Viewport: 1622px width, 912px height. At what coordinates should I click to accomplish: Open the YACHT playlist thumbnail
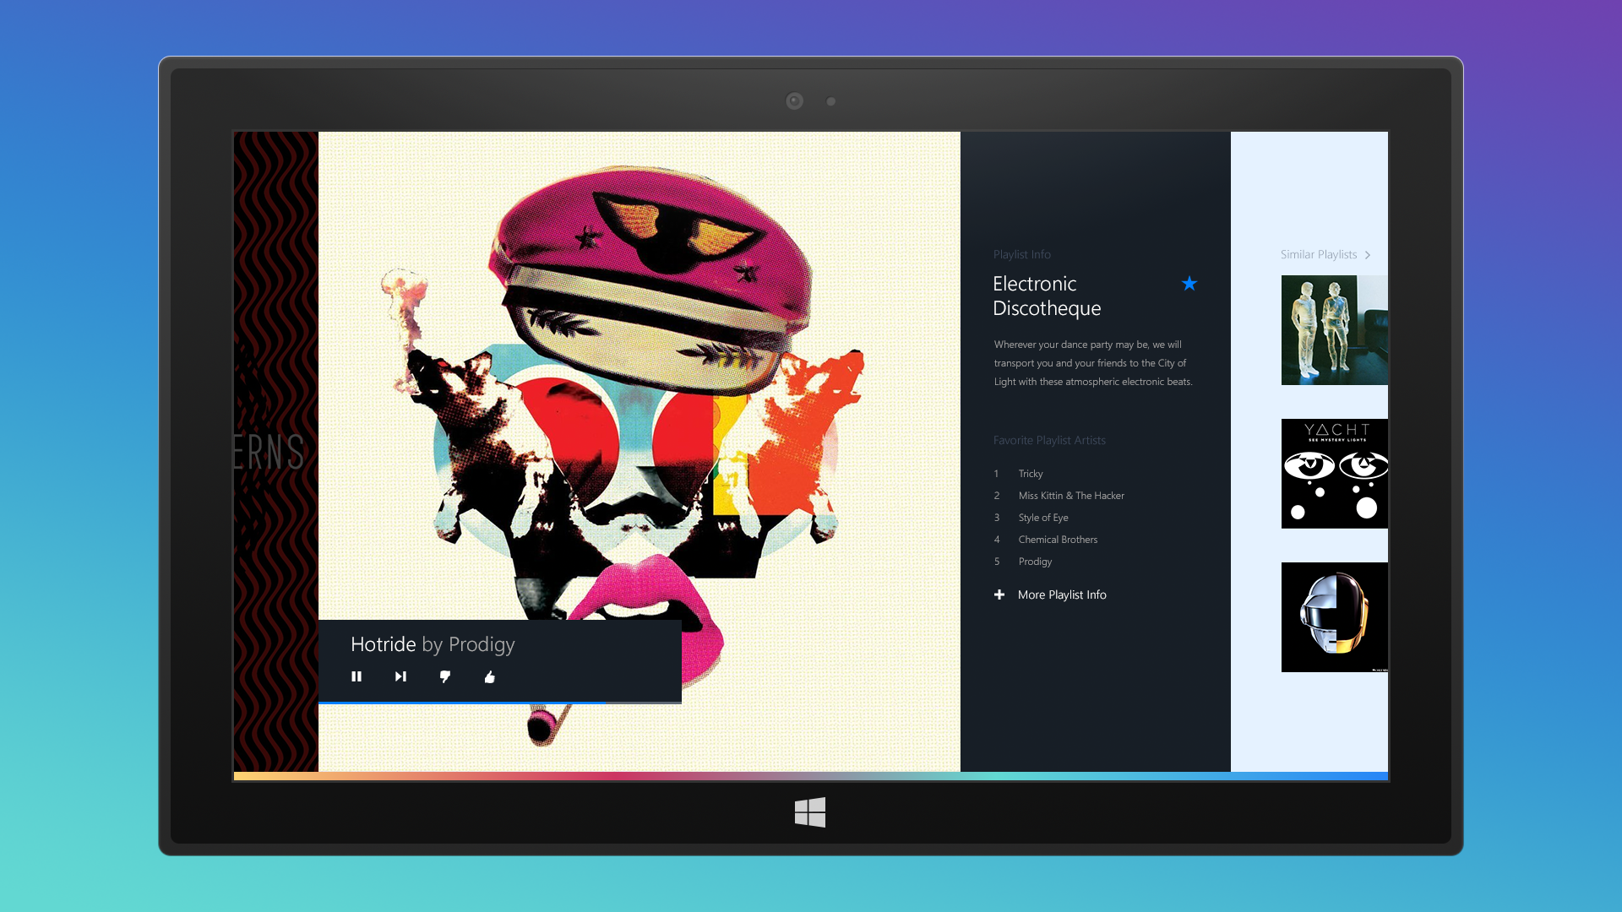(1335, 474)
